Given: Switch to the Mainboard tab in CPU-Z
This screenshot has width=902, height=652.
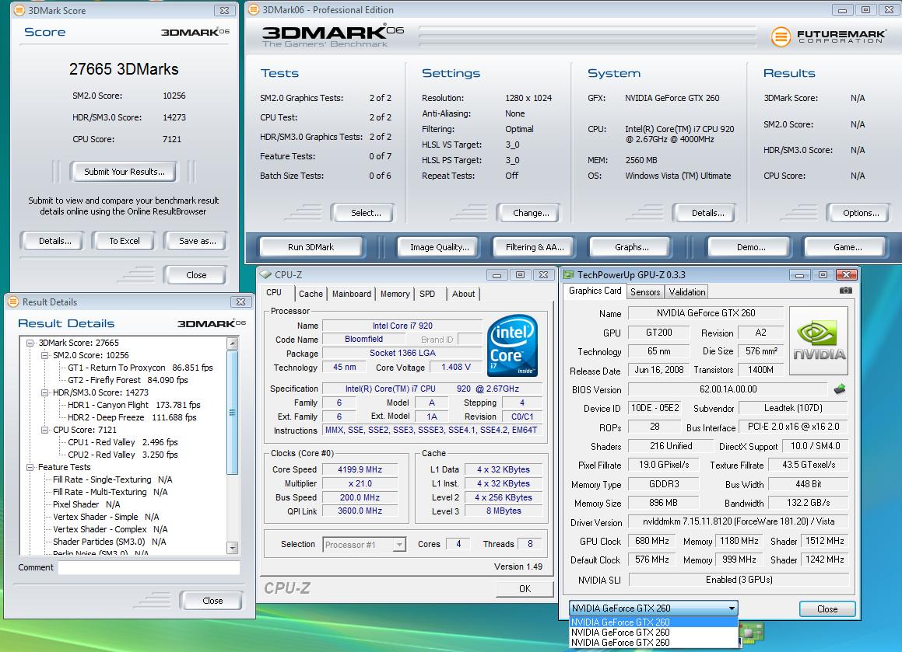Looking at the screenshot, I should click(352, 294).
